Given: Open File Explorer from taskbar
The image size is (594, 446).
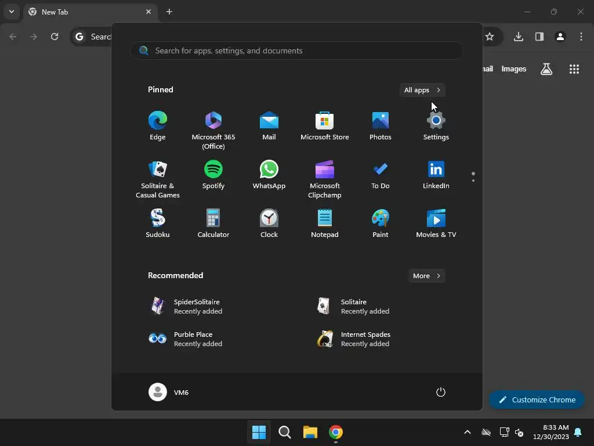Looking at the screenshot, I should (310, 432).
